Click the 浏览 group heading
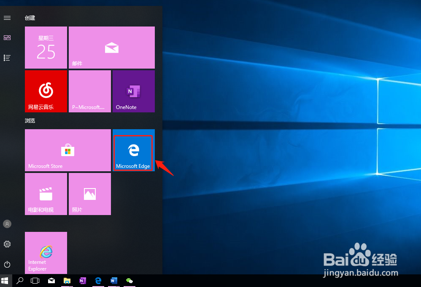 (30, 121)
